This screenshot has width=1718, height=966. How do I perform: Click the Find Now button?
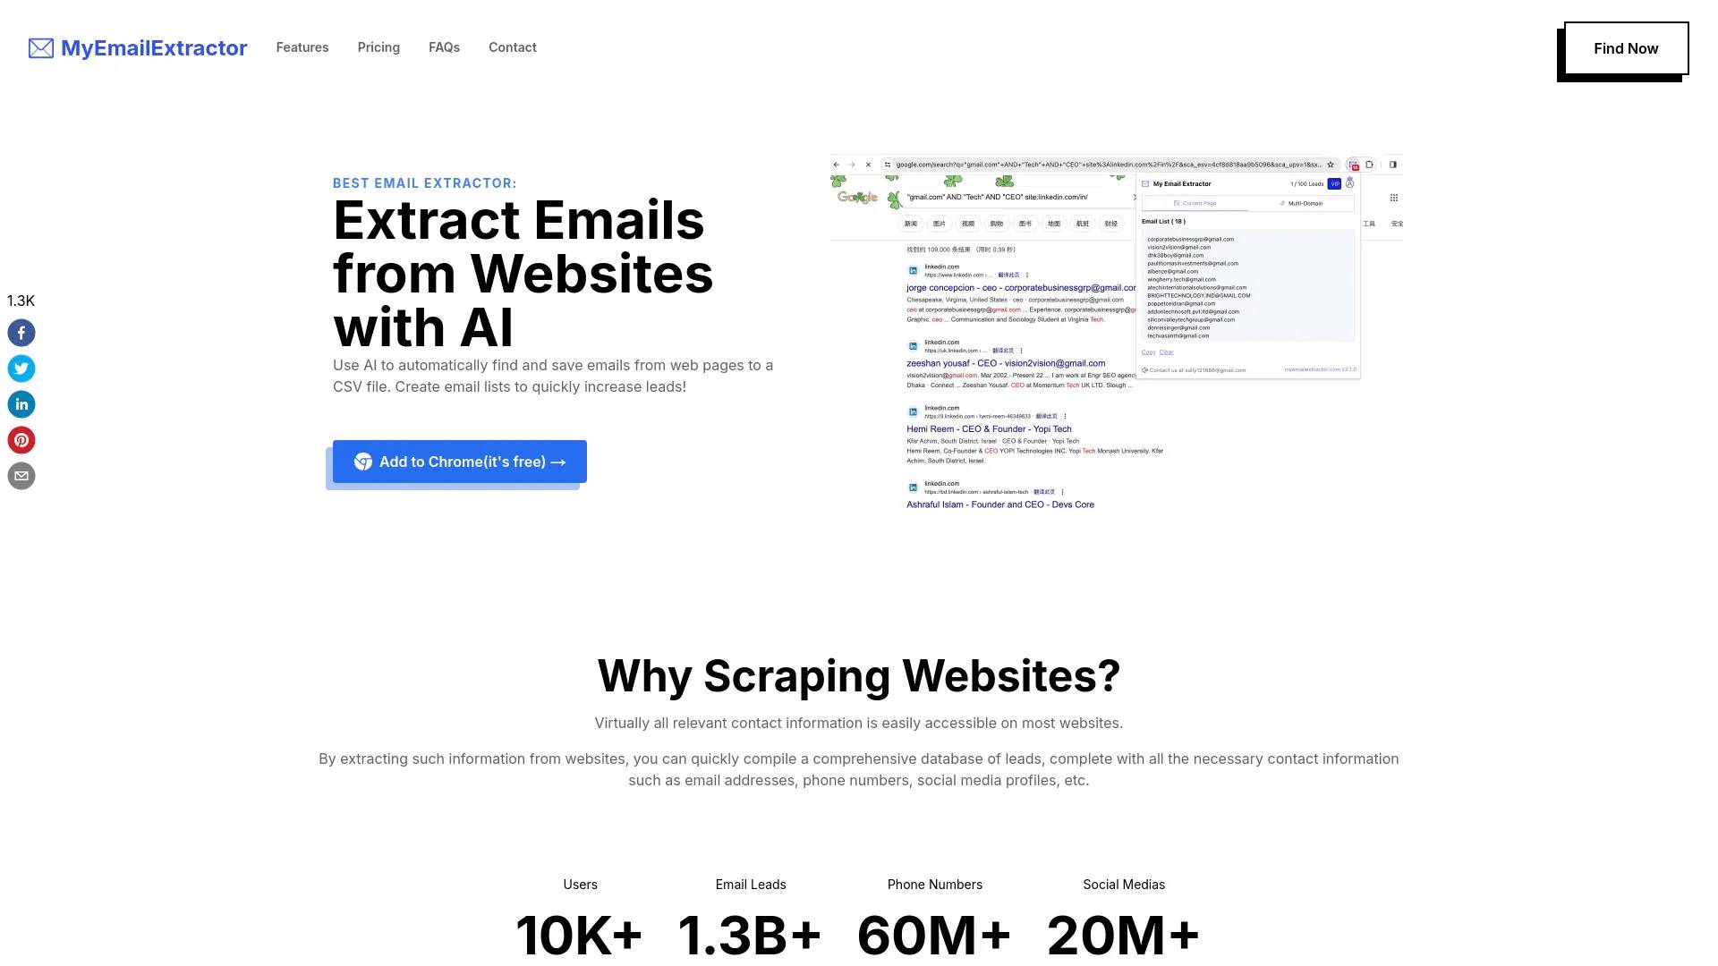[x=1626, y=48]
